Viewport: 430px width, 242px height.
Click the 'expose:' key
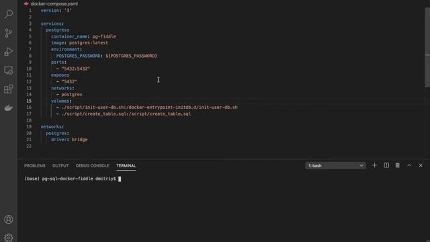[x=60, y=75]
